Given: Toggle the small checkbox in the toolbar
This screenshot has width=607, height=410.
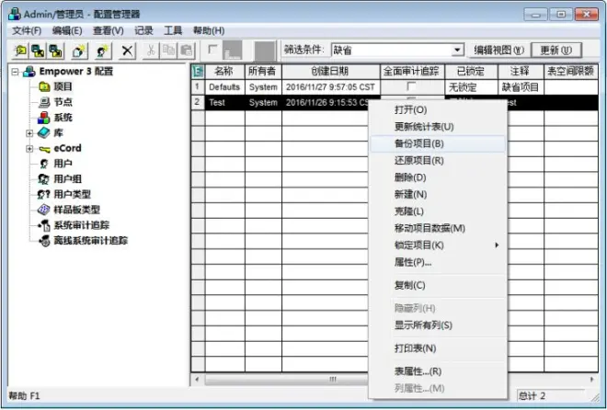Looking at the screenshot, I should pyautogui.click(x=212, y=49).
